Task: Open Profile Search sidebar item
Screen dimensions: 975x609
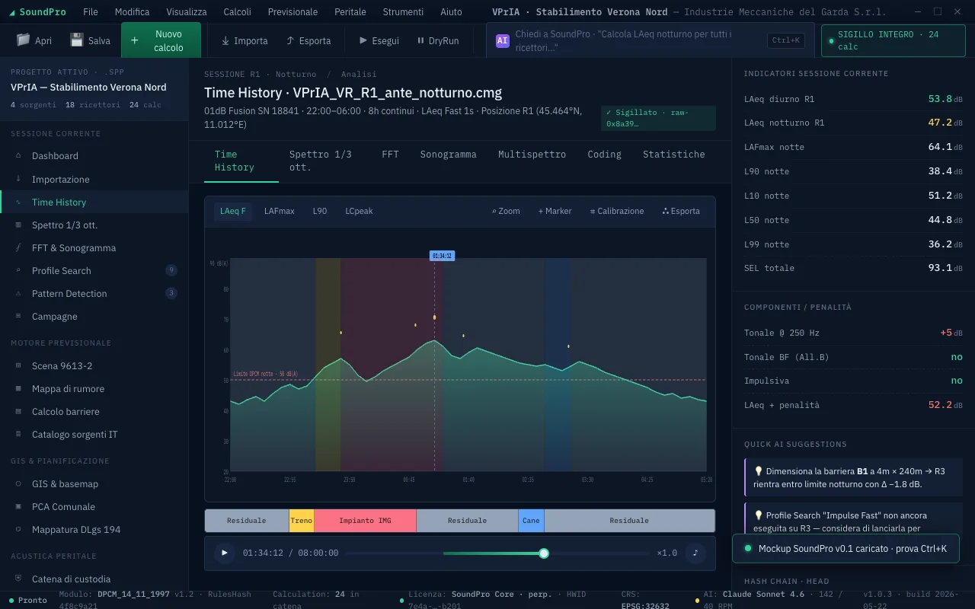Action: coord(94,270)
